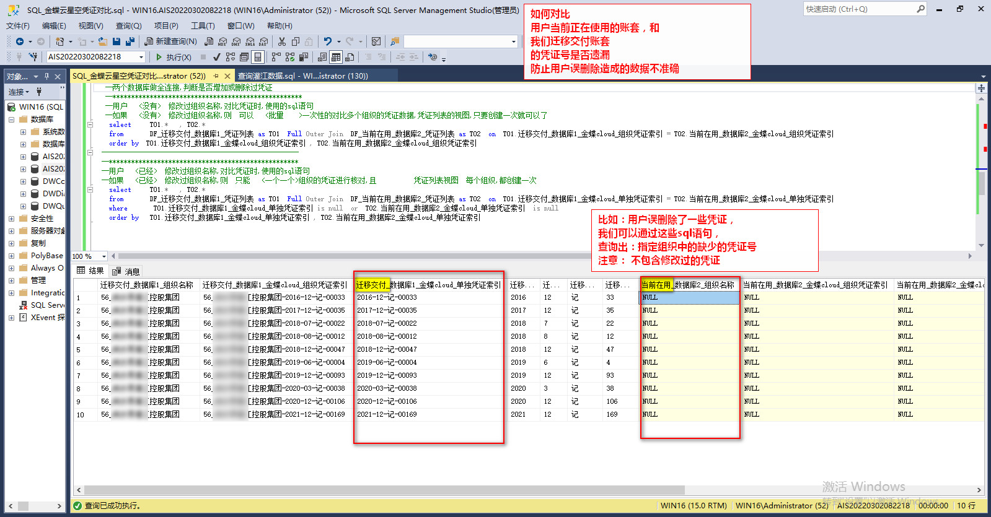Click the results grid horizontal scrollbar
This screenshot has width=991, height=517.
[x=384, y=490]
